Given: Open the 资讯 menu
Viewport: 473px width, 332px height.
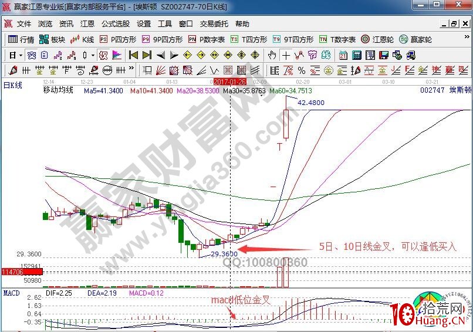Looking at the screenshot, I should click(x=66, y=24).
